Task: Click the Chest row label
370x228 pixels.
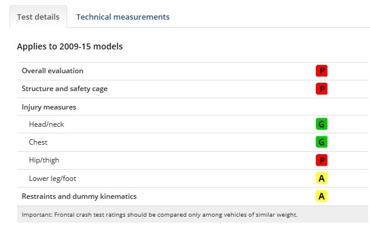Action: 38,142
